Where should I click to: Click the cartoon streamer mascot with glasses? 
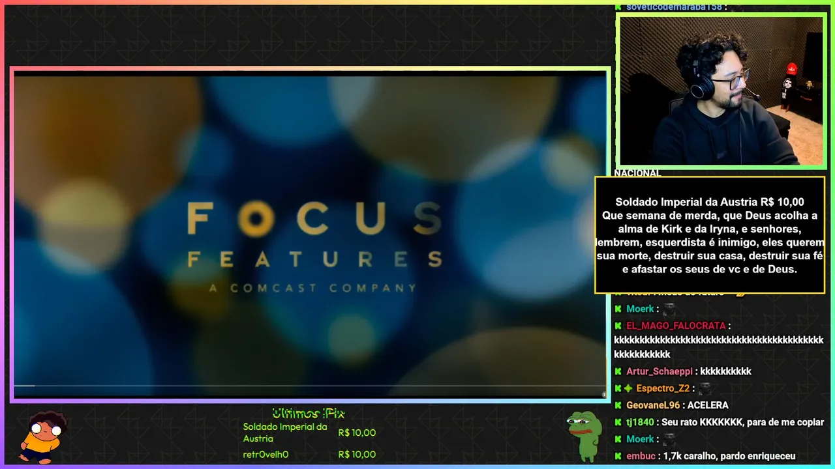[x=42, y=436]
